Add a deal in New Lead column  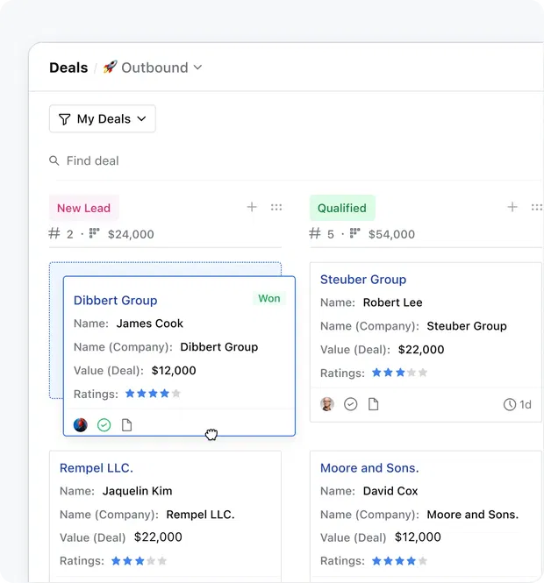pyautogui.click(x=252, y=207)
